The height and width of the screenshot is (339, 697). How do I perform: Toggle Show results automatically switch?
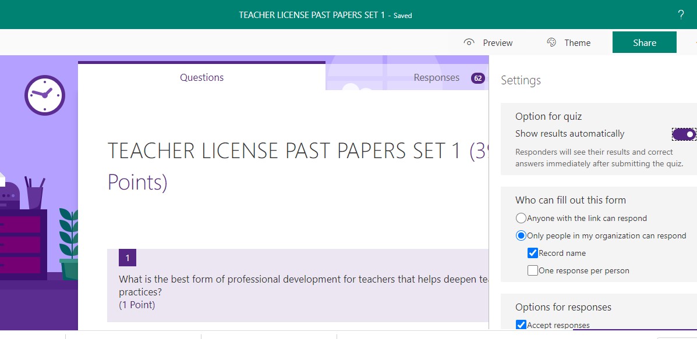(x=684, y=134)
